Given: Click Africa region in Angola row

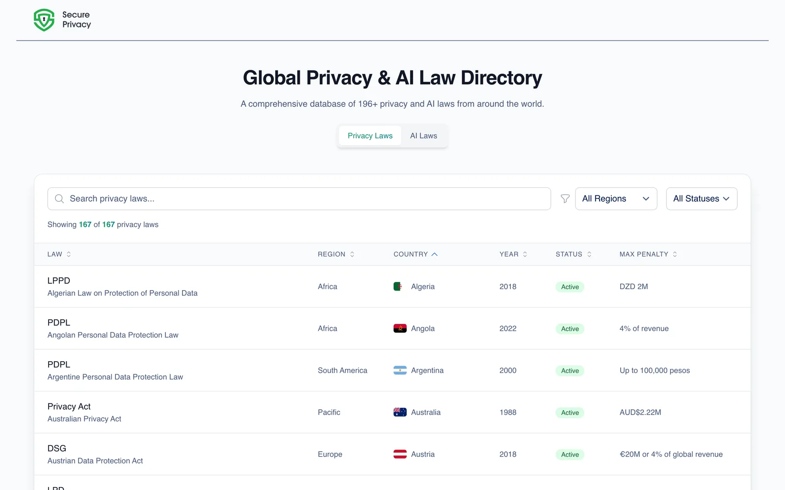Looking at the screenshot, I should tap(327, 328).
